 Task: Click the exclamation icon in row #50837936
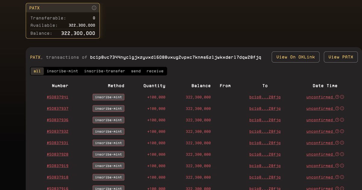pyautogui.click(x=342, y=120)
